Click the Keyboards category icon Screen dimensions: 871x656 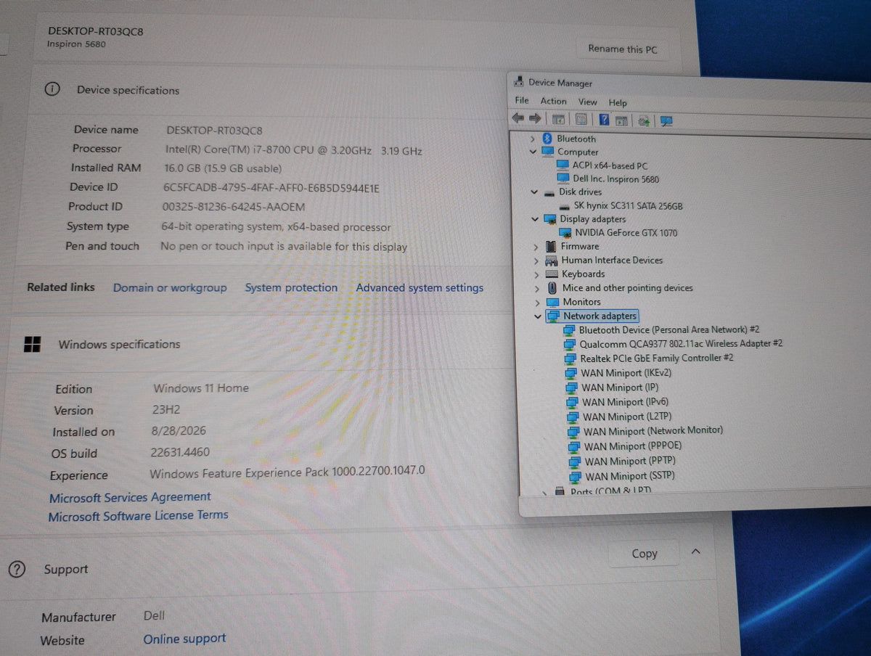click(552, 274)
